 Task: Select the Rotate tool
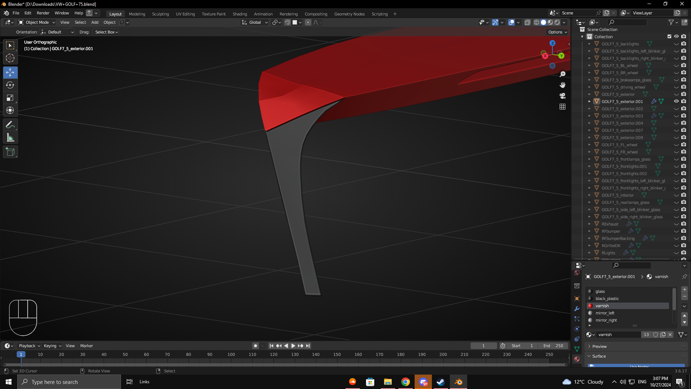tap(10, 85)
